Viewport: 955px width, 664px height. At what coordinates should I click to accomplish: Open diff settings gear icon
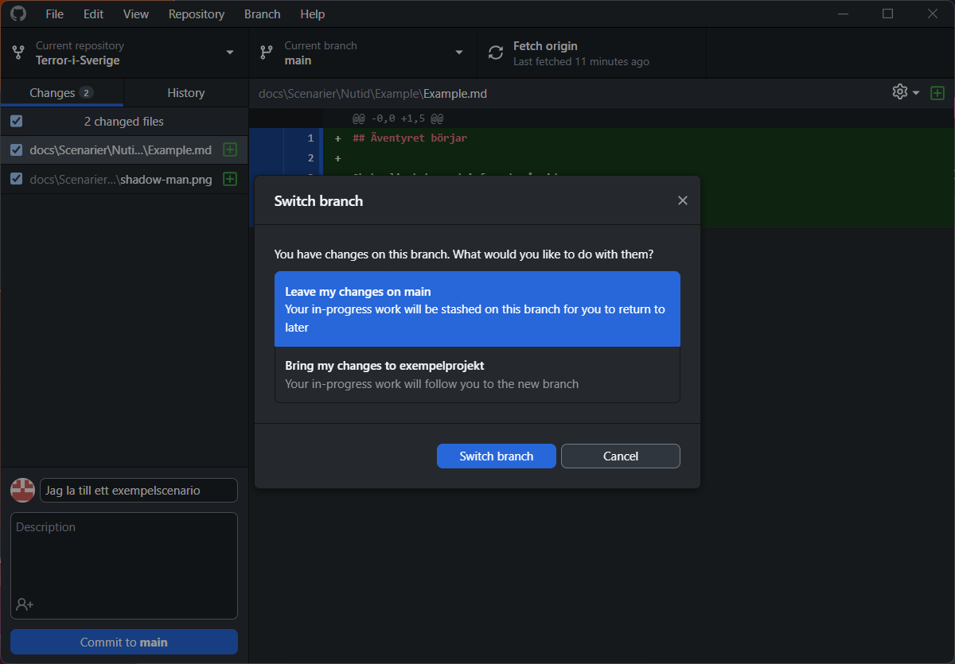coord(900,91)
